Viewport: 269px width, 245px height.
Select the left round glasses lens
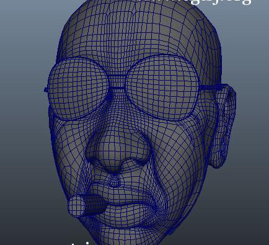(x=79, y=88)
